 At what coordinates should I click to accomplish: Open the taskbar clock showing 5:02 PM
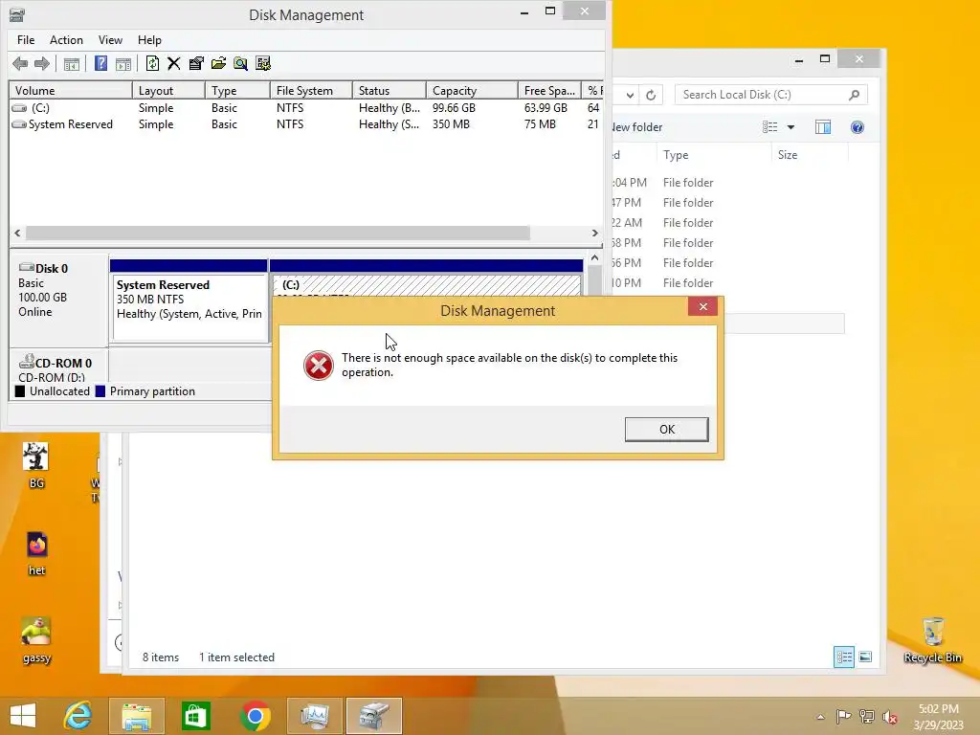[x=939, y=716]
